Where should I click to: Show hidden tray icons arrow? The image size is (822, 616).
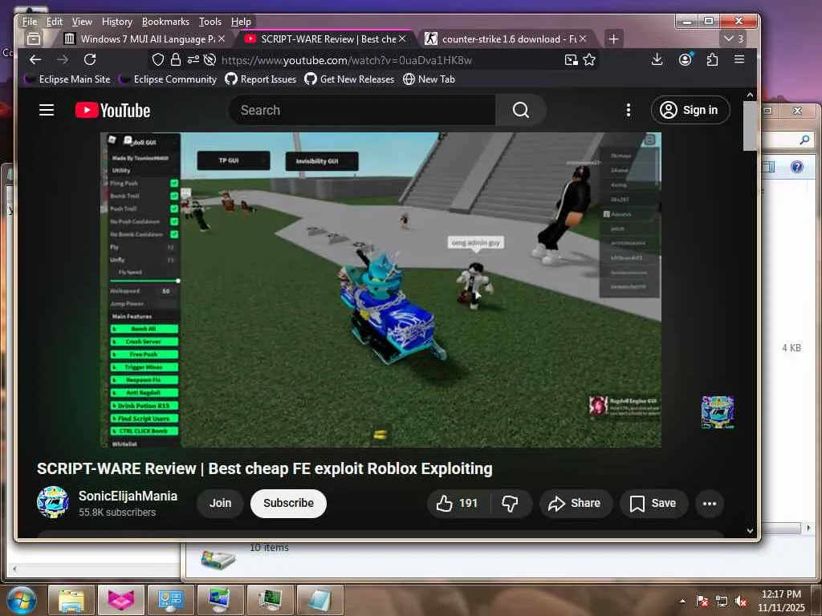[x=682, y=602]
